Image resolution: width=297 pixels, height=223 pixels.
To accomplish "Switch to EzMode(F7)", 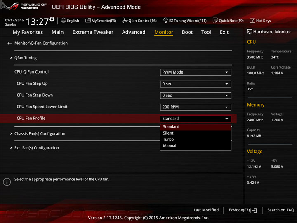I will (243, 210).
